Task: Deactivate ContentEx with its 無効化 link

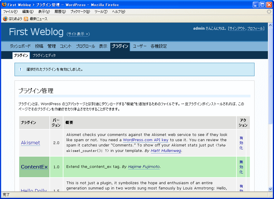Action: point(241,167)
